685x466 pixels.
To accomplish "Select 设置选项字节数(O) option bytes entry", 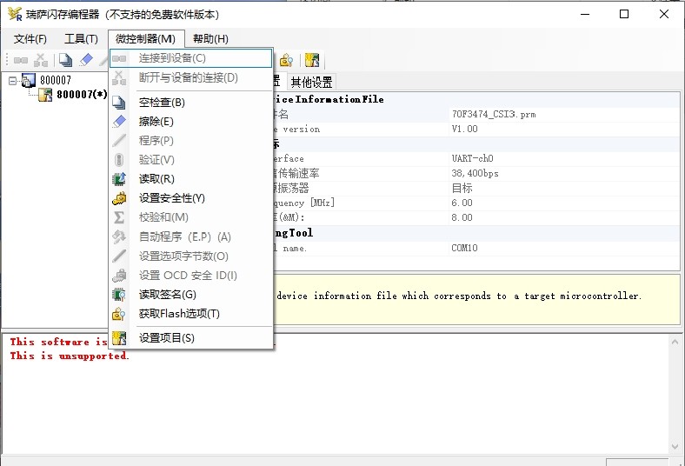I will pos(190,256).
